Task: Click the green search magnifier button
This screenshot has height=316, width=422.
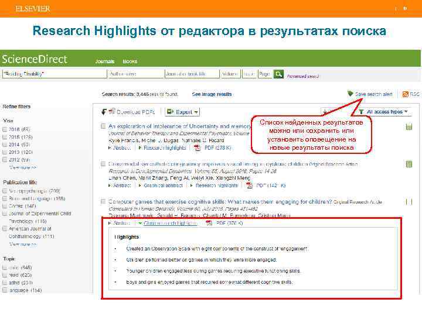Action: [278, 74]
